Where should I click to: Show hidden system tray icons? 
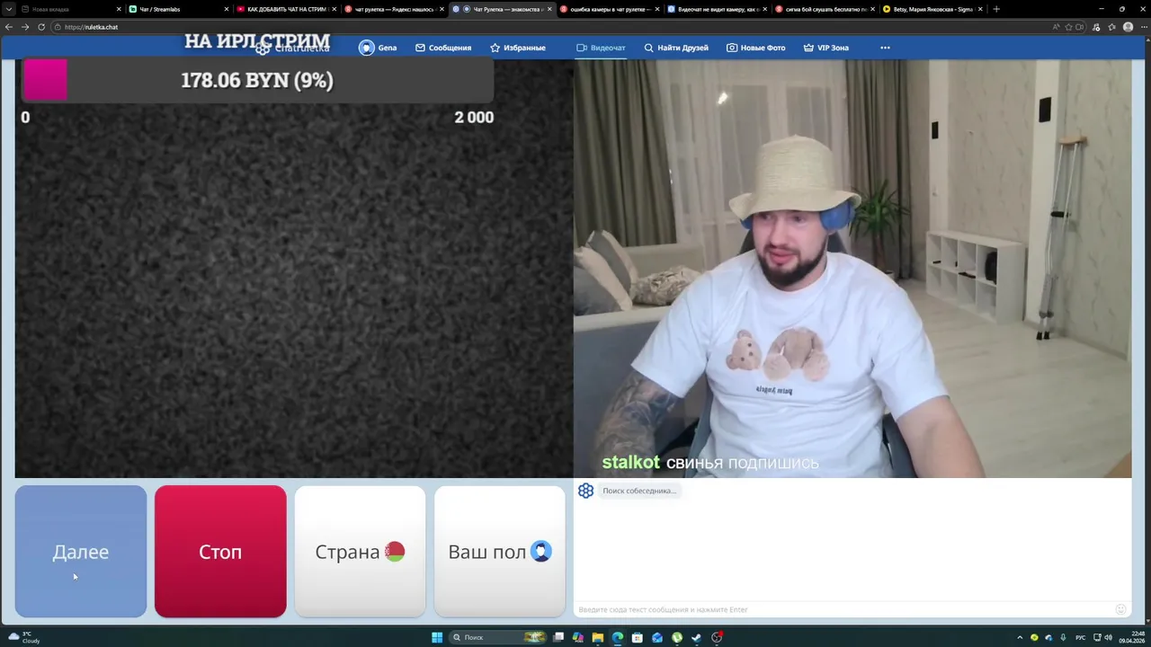pyautogui.click(x=1021, y=637)
